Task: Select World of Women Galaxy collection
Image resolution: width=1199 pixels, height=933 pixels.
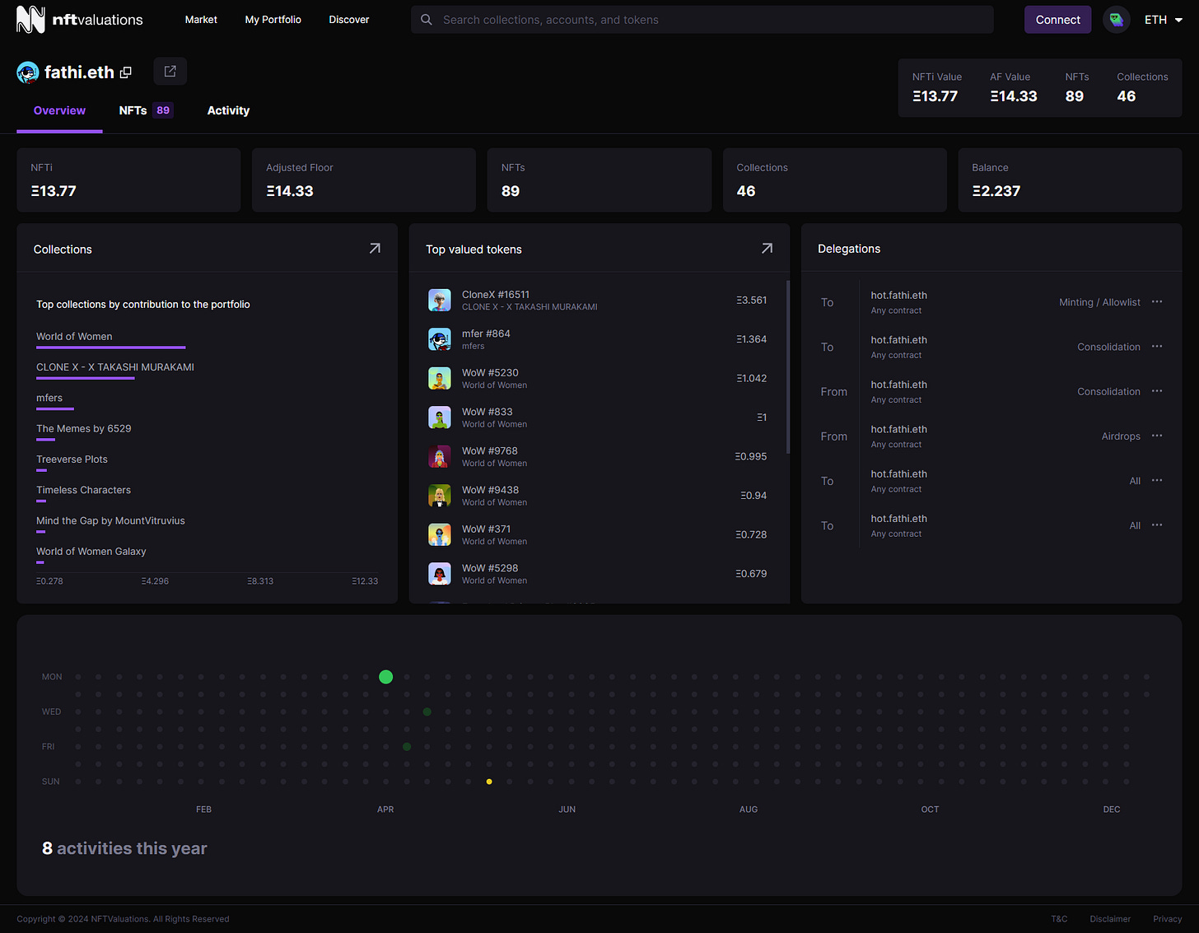Action: (x=91, y=552)
